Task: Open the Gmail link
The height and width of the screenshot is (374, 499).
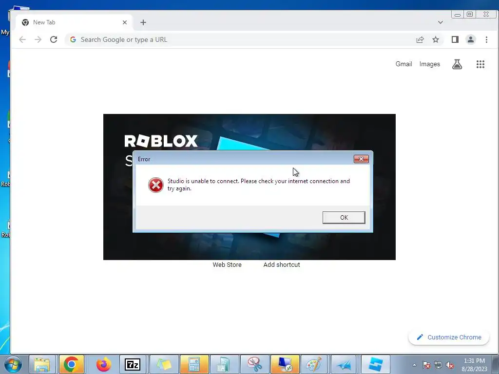Action: (403, 64)
